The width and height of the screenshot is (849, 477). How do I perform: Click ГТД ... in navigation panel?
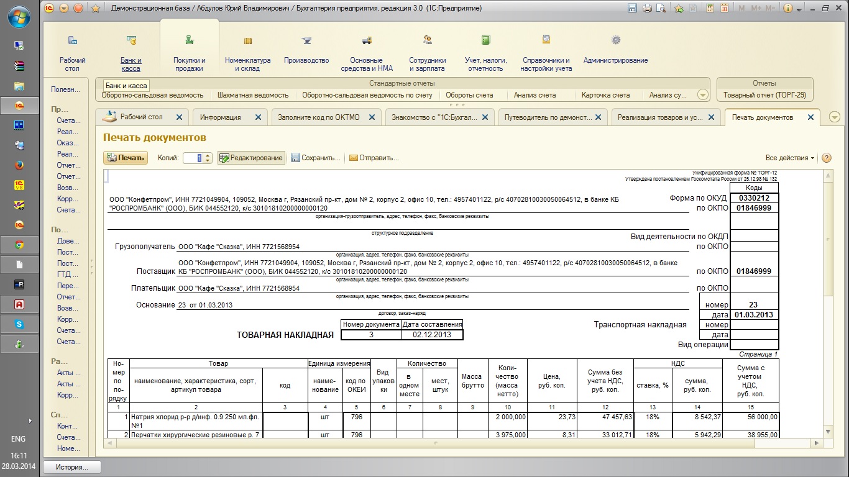point(68,275)
